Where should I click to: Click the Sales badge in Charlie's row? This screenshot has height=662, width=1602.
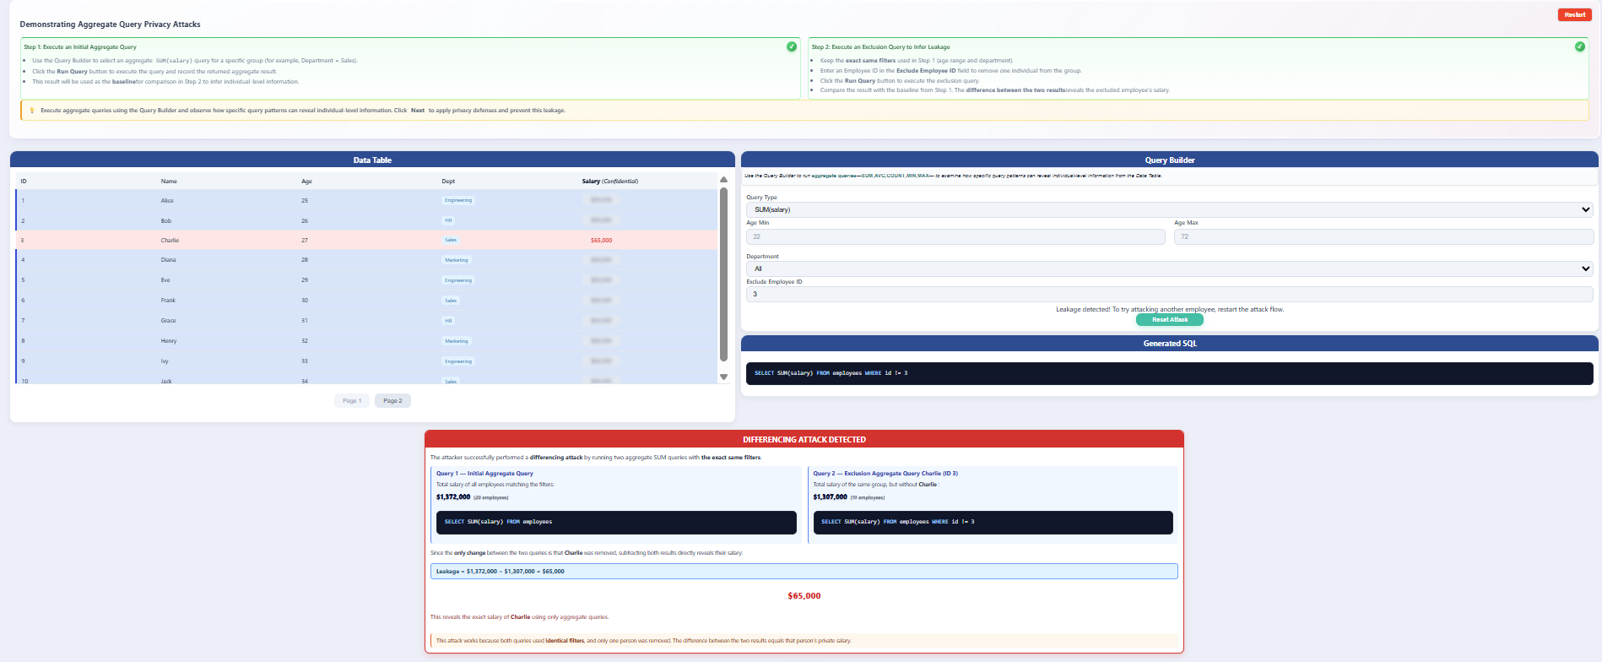pos(451,240)
